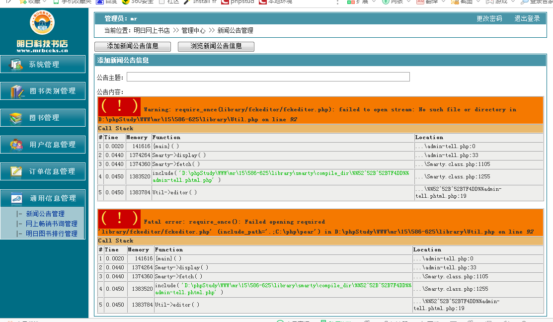Open the 图书类别管理 sidebar menu
553x322 pixels.
(43, 91)
